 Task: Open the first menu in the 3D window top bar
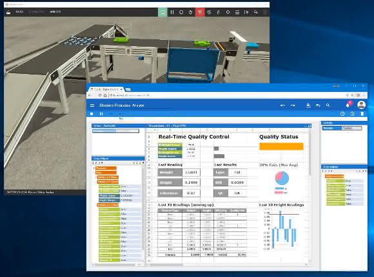click(19, 12)
